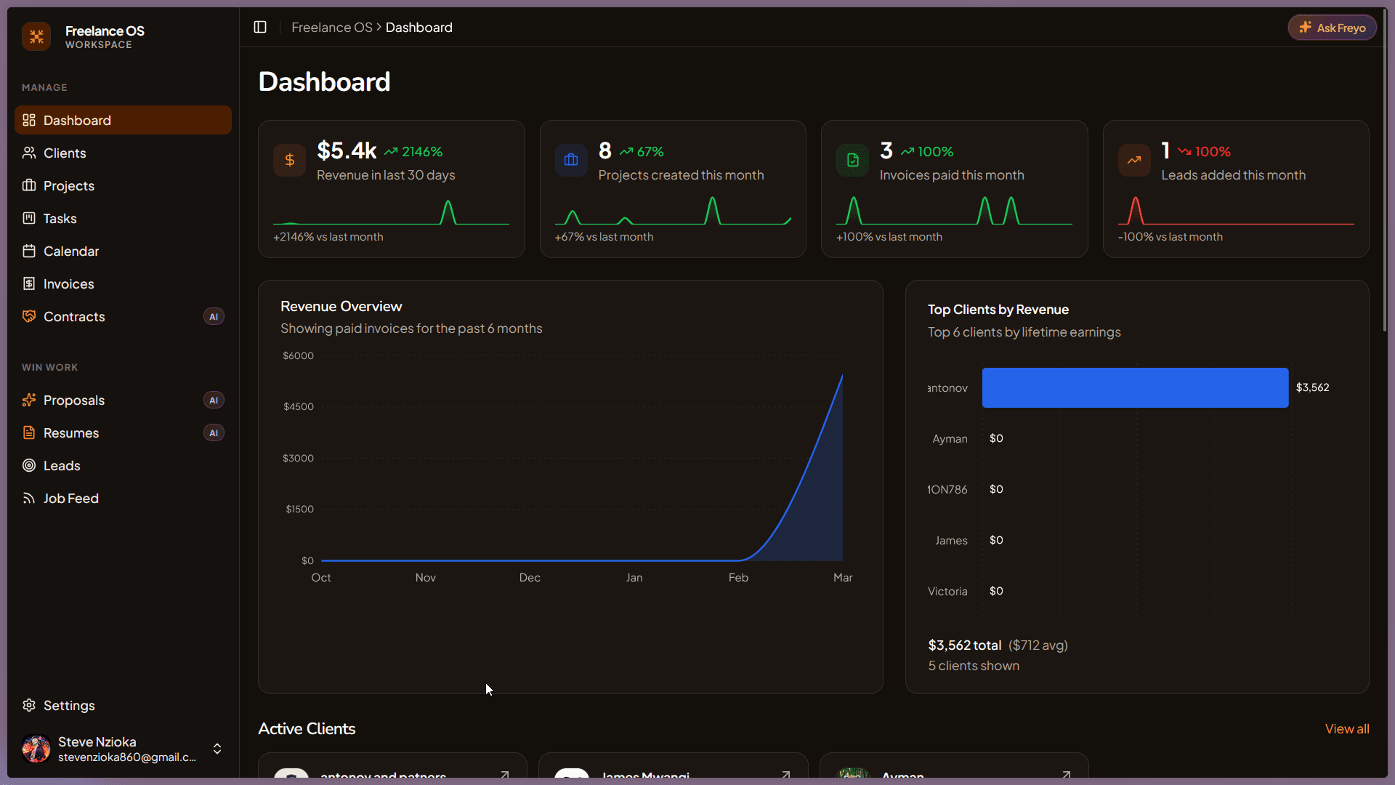Open antonov and patners card via arrow icon
The width and height of the screenshot is (1395, 785).
click(504, 775)
